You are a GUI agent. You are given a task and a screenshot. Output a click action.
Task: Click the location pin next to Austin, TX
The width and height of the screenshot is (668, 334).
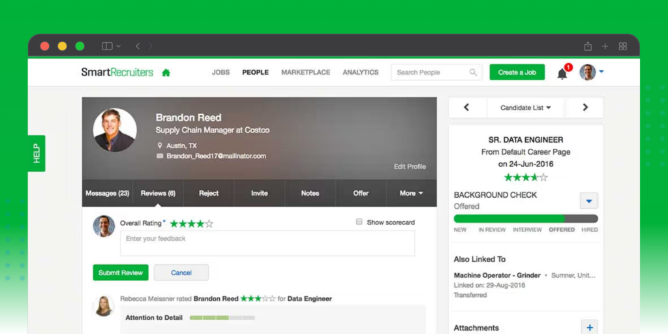160,145
